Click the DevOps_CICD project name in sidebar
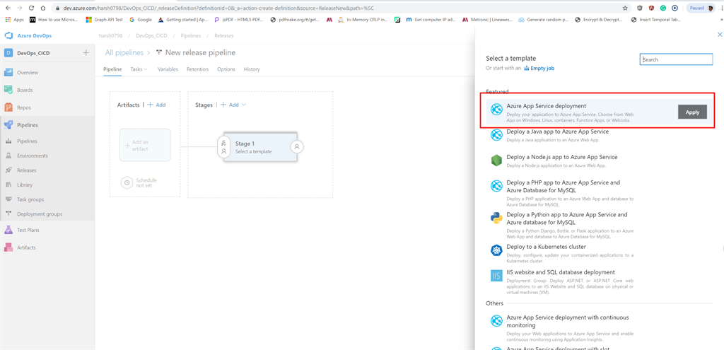The width and height of the screenshot is (724, 350). 33,53
